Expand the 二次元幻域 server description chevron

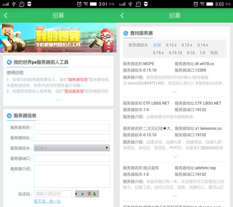coord(175,156)
